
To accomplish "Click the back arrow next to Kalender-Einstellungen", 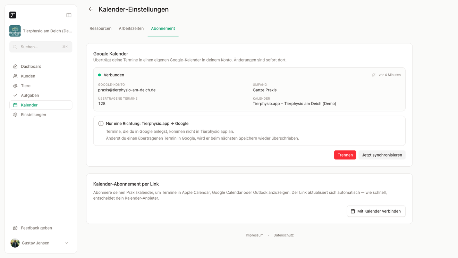I will tap(91, 9).
